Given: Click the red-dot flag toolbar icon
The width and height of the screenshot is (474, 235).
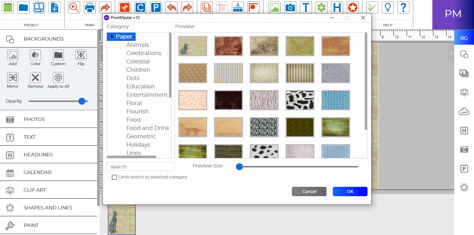Looking at the screenshot, I should (254, 7).
